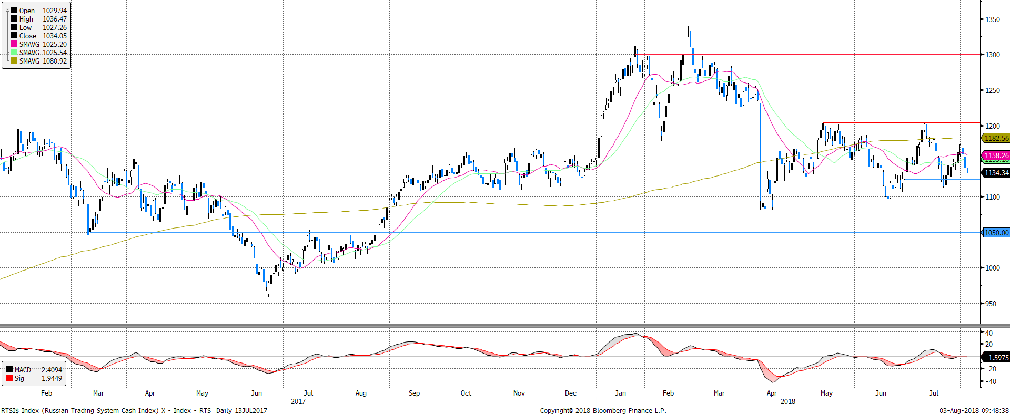This screenshot has width=1010, height=415.
Task: Click the Dec label on time axis
Action: 571,393
